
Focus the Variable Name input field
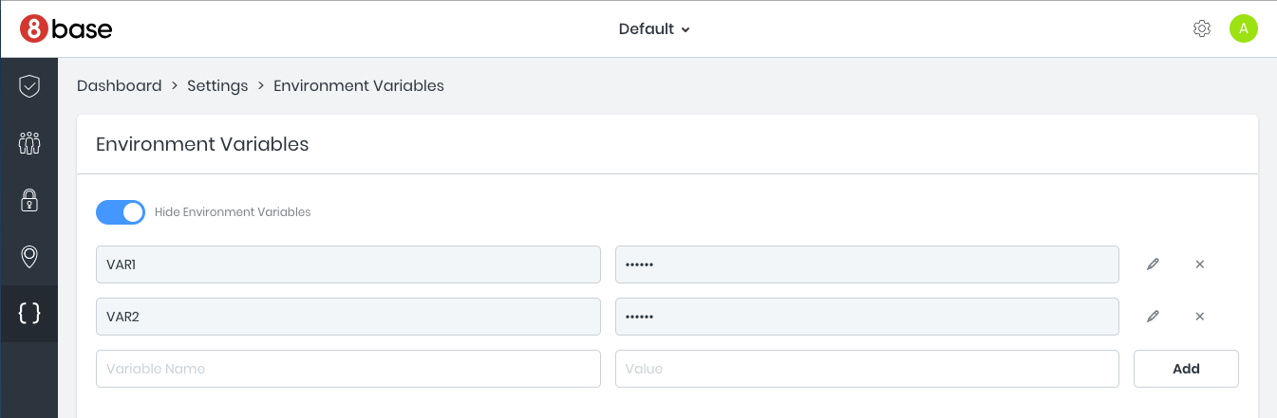click(347, 369)
